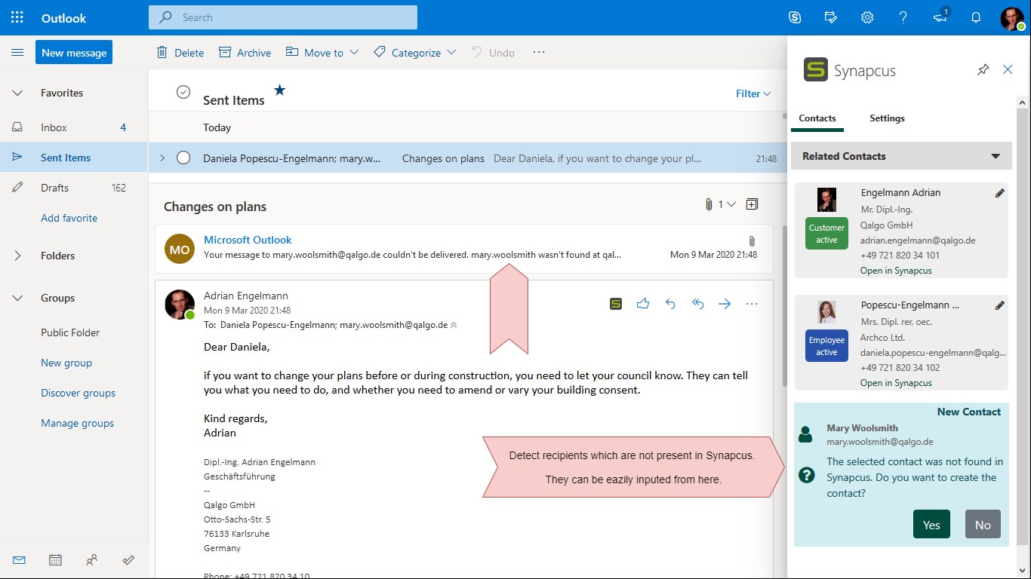This screenshot has width=1031, height=579.
Task: Open the app launcher waffle icon
Action: 17,17
